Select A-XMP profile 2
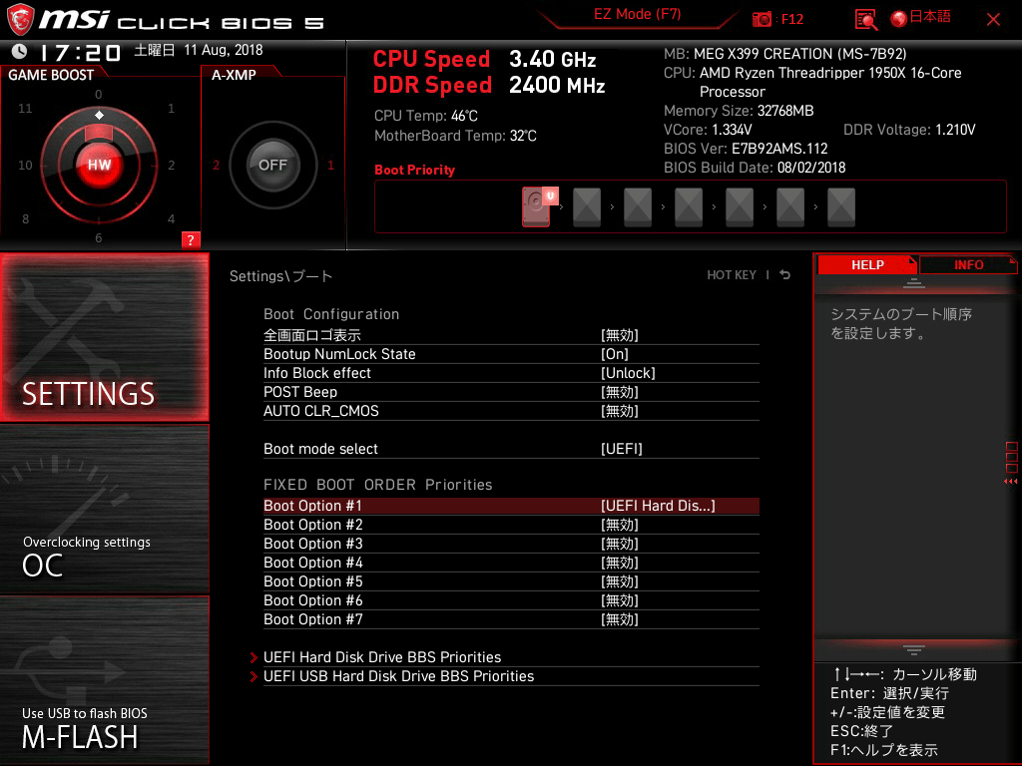The width and height of the screenshot is (1022, 766). tap(216, 165)
